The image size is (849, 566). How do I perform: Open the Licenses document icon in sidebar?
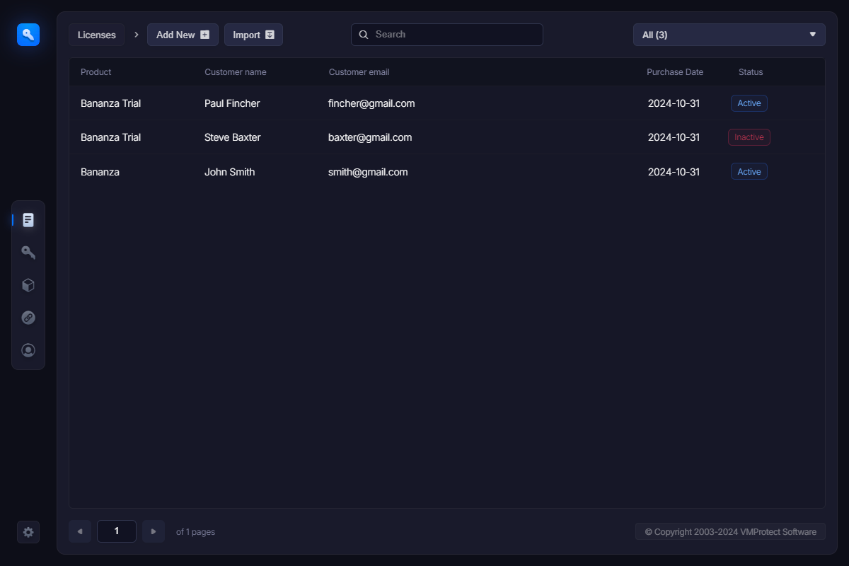(x=28, y=220)
